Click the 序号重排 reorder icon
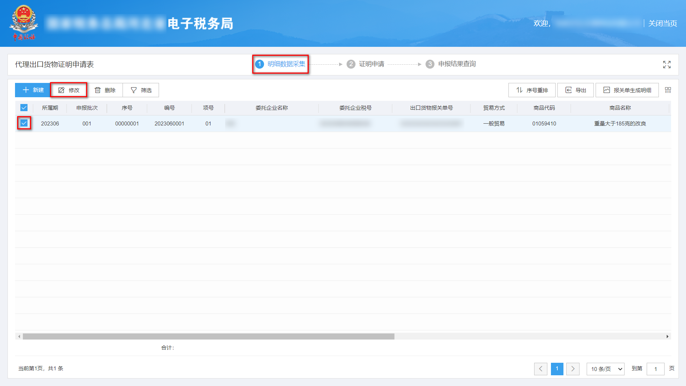This screenshot has height=386, width=686. point(520,90)
